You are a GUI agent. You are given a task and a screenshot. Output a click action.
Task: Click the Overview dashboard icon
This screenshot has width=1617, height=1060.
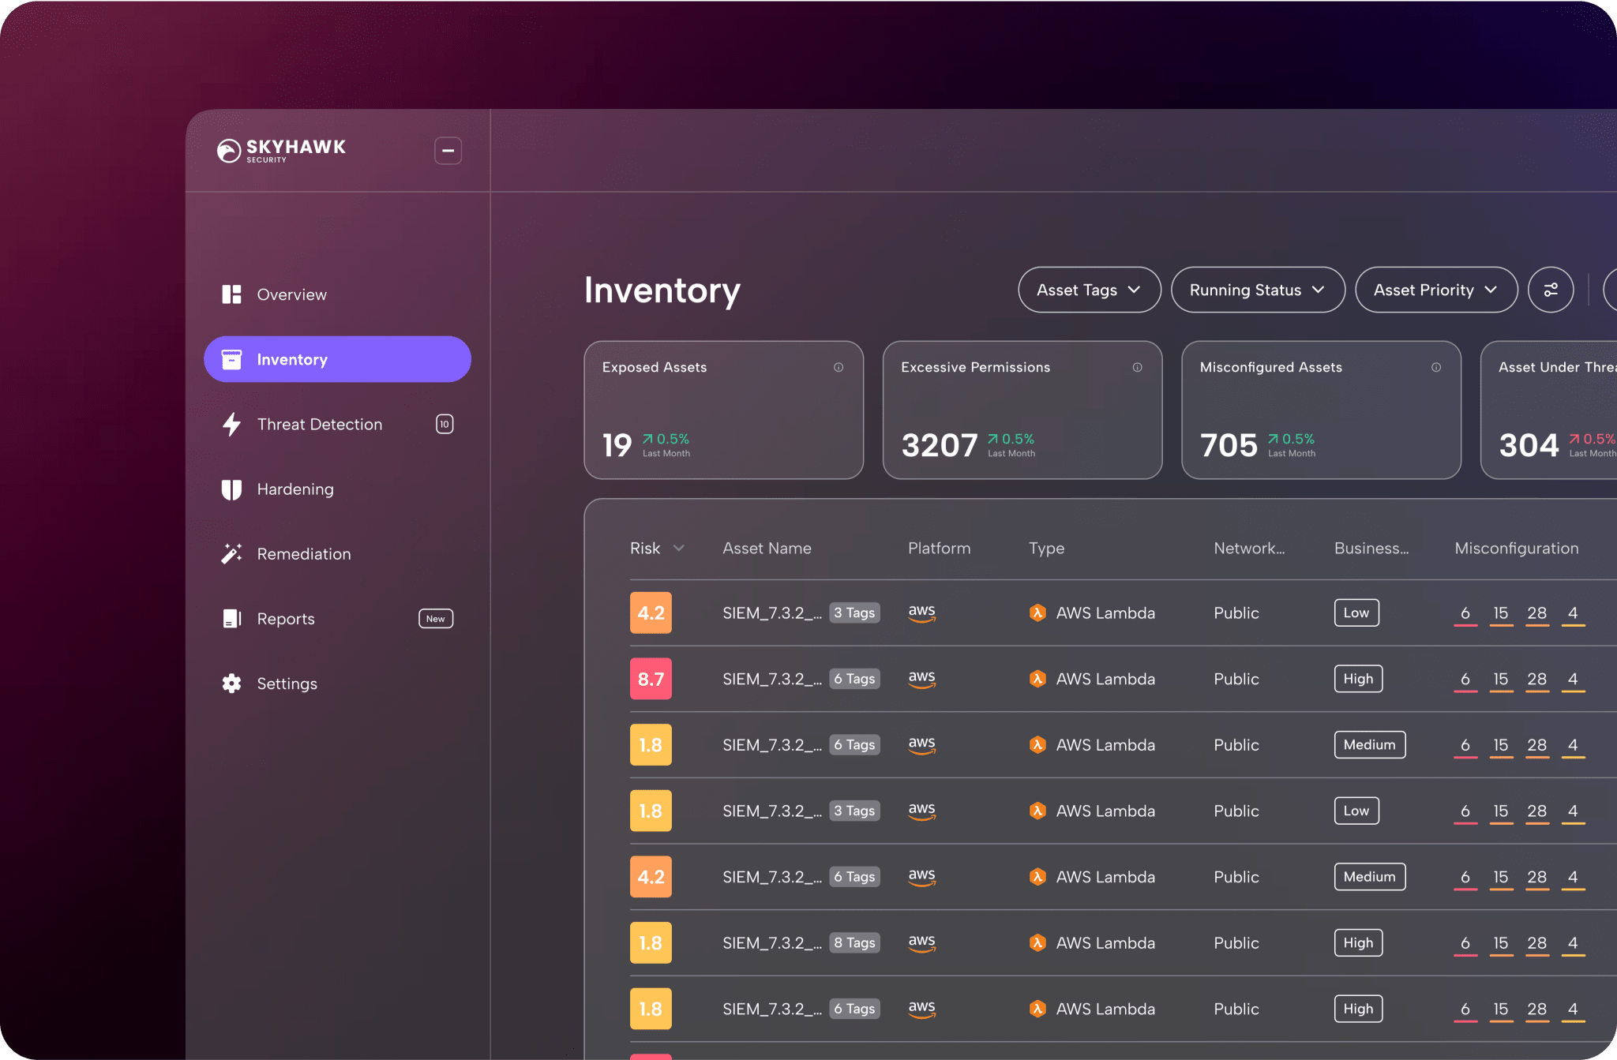[x=231, y=294]
